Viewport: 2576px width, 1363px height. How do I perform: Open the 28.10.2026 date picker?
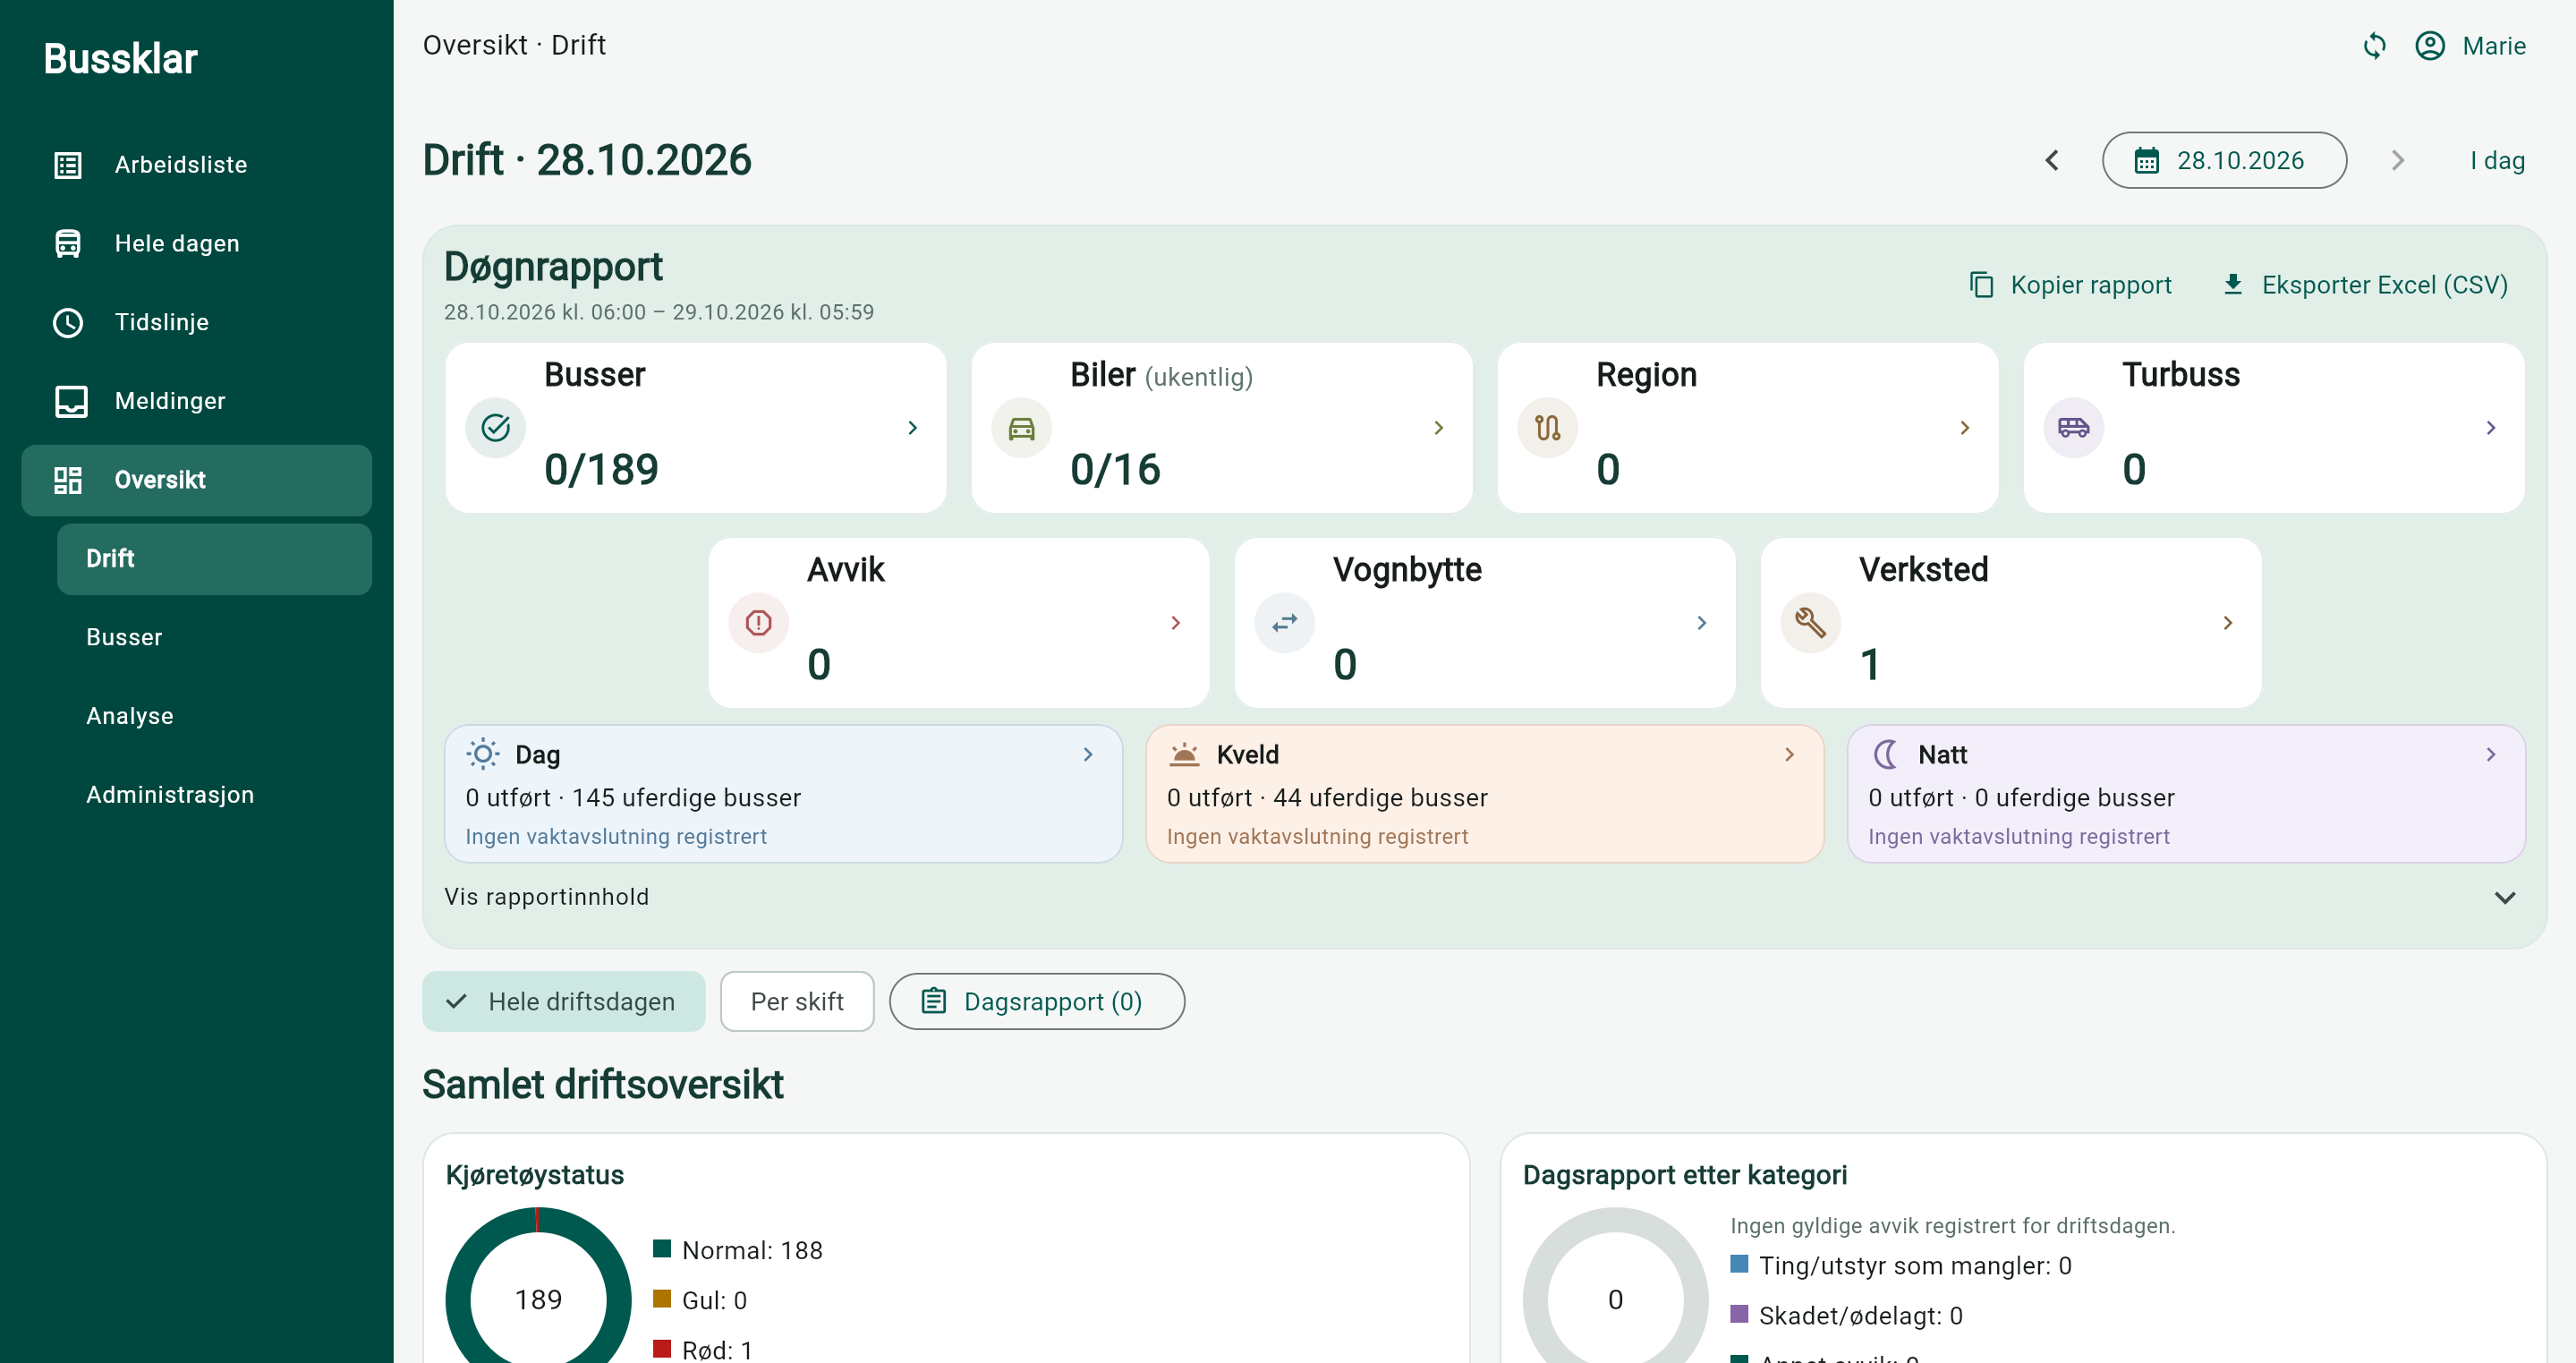[x=2224, y=160]
